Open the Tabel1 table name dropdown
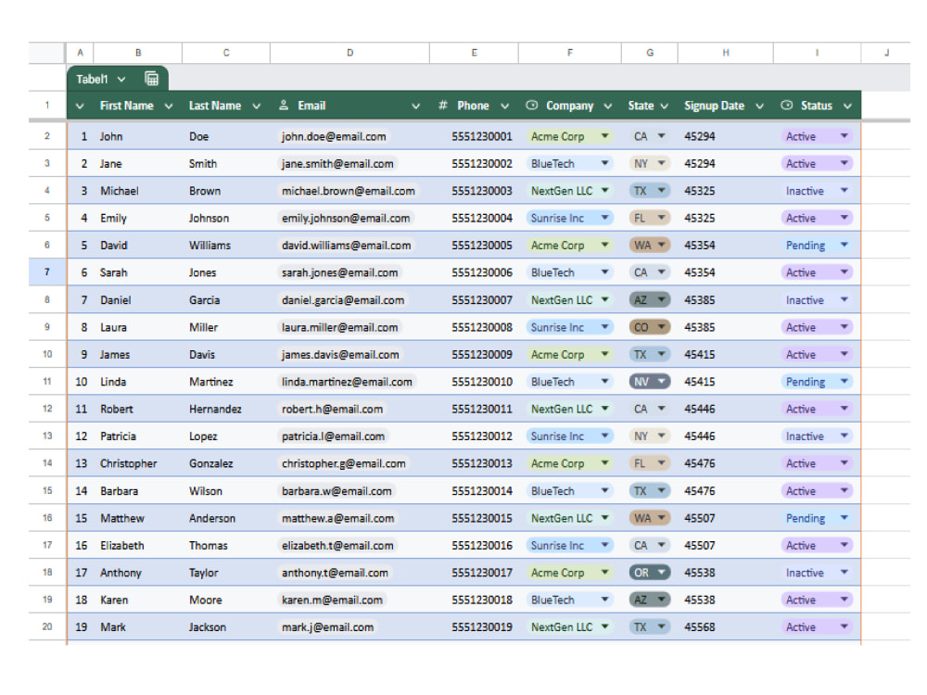 click(x=121, y=79)
